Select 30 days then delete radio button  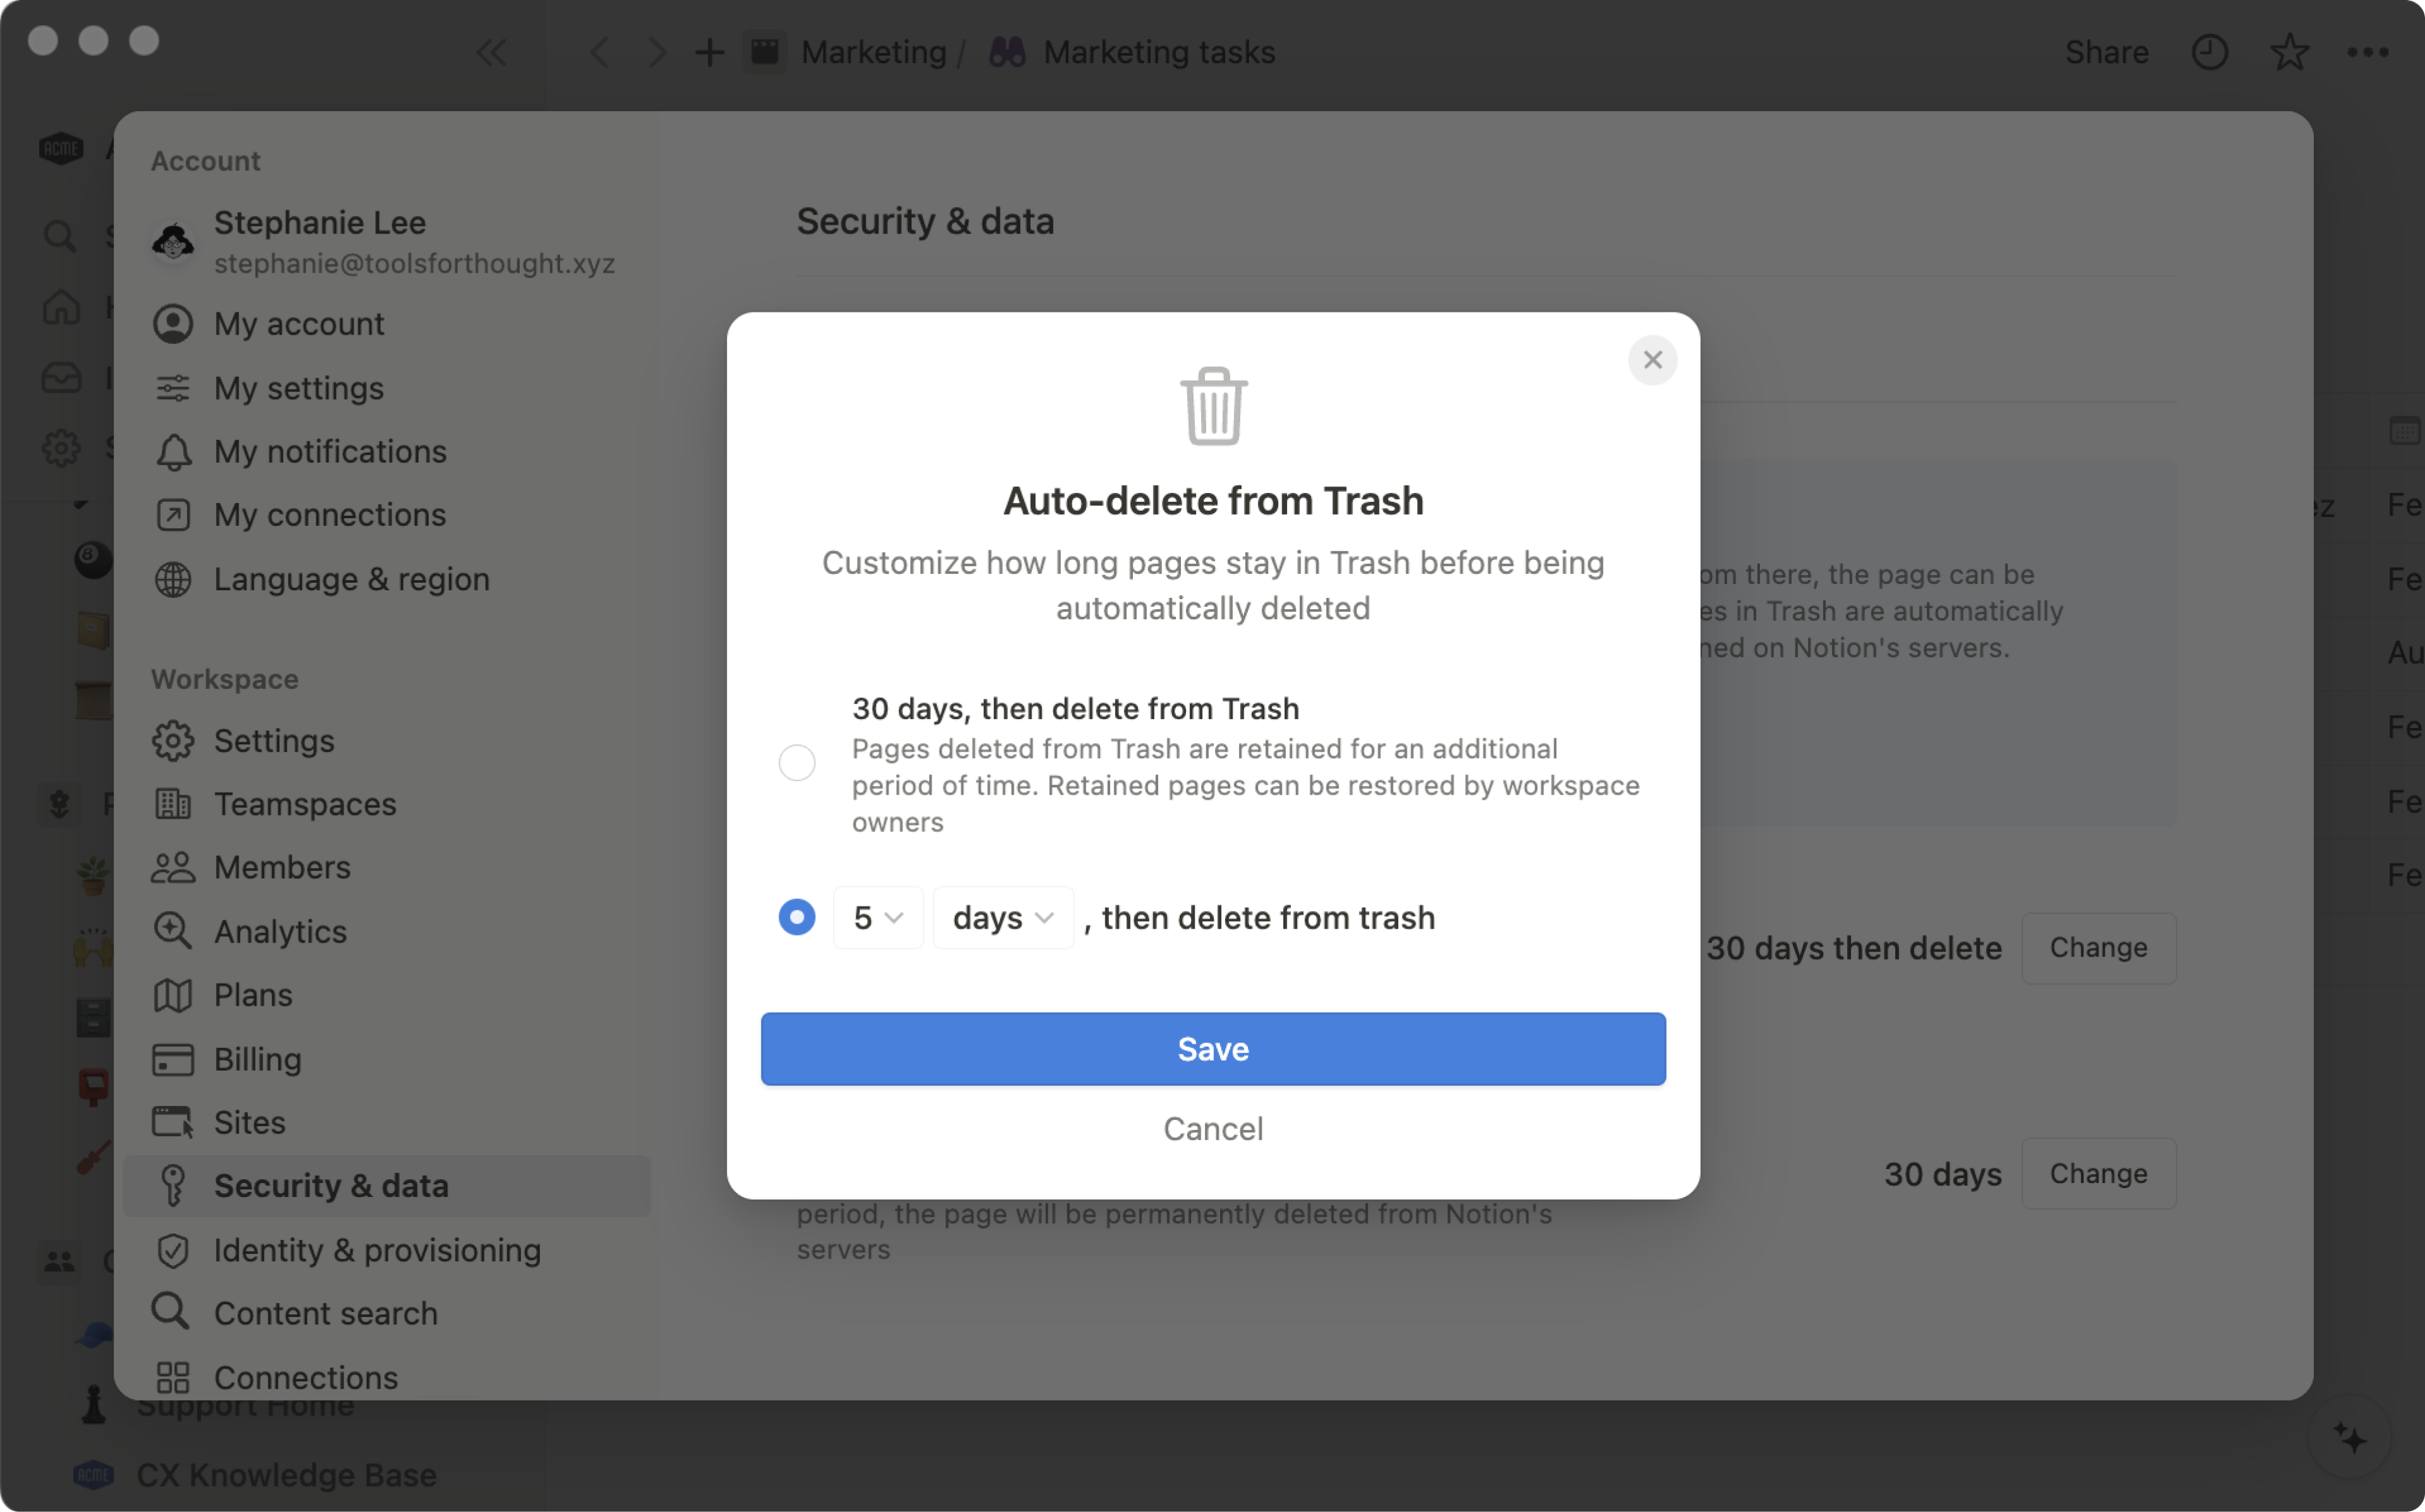coord(798,759)
